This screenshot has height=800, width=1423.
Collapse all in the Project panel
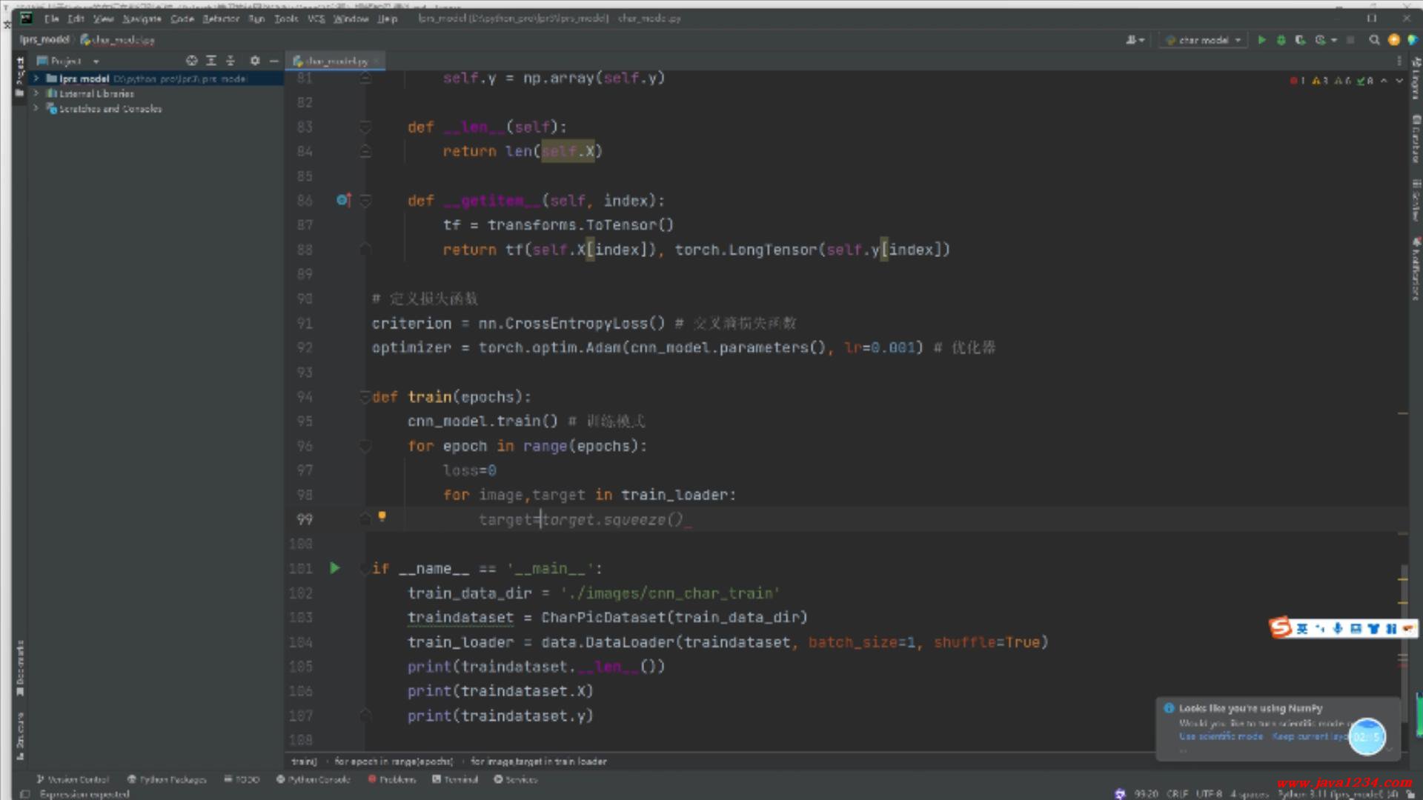click(230, 61)
